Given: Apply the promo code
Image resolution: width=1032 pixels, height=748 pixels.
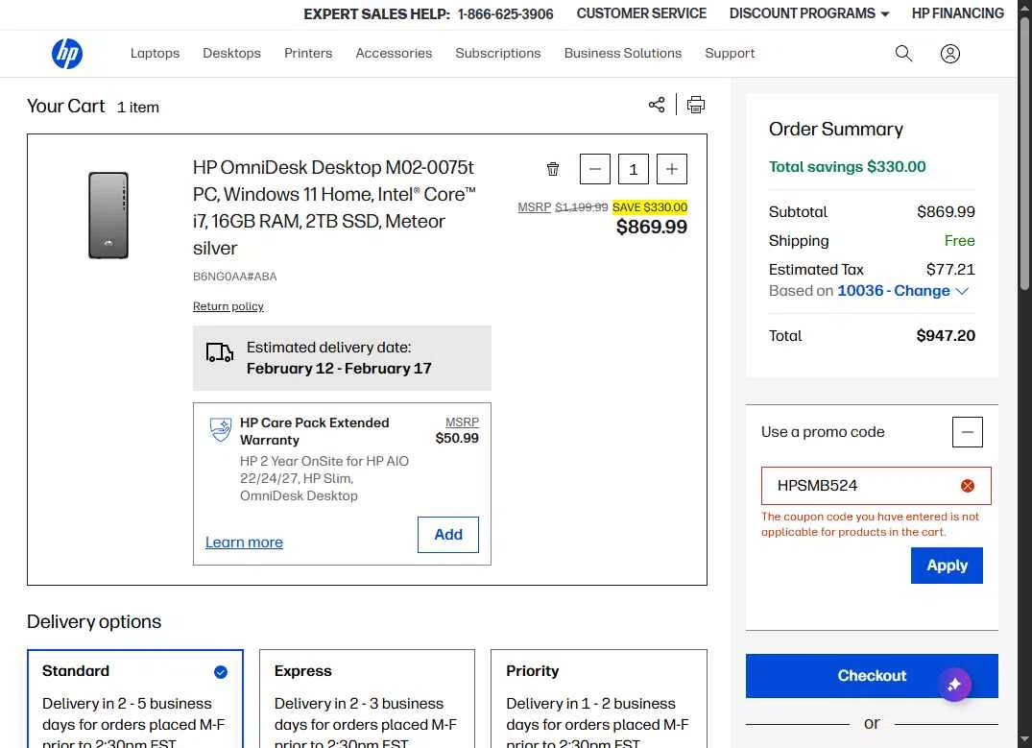Looking at the screenshot, I should point(947,566).
